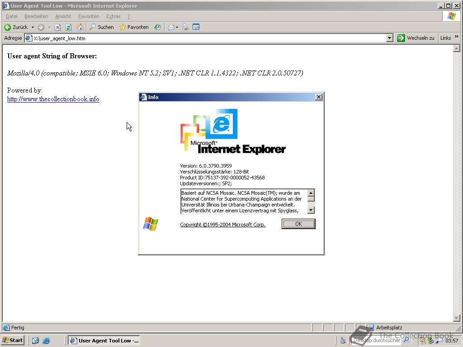The height and width of the screenshot is (347, 463).
Task: Open the History (Verlauf) clock icon
Action: (x=157, y=27)
